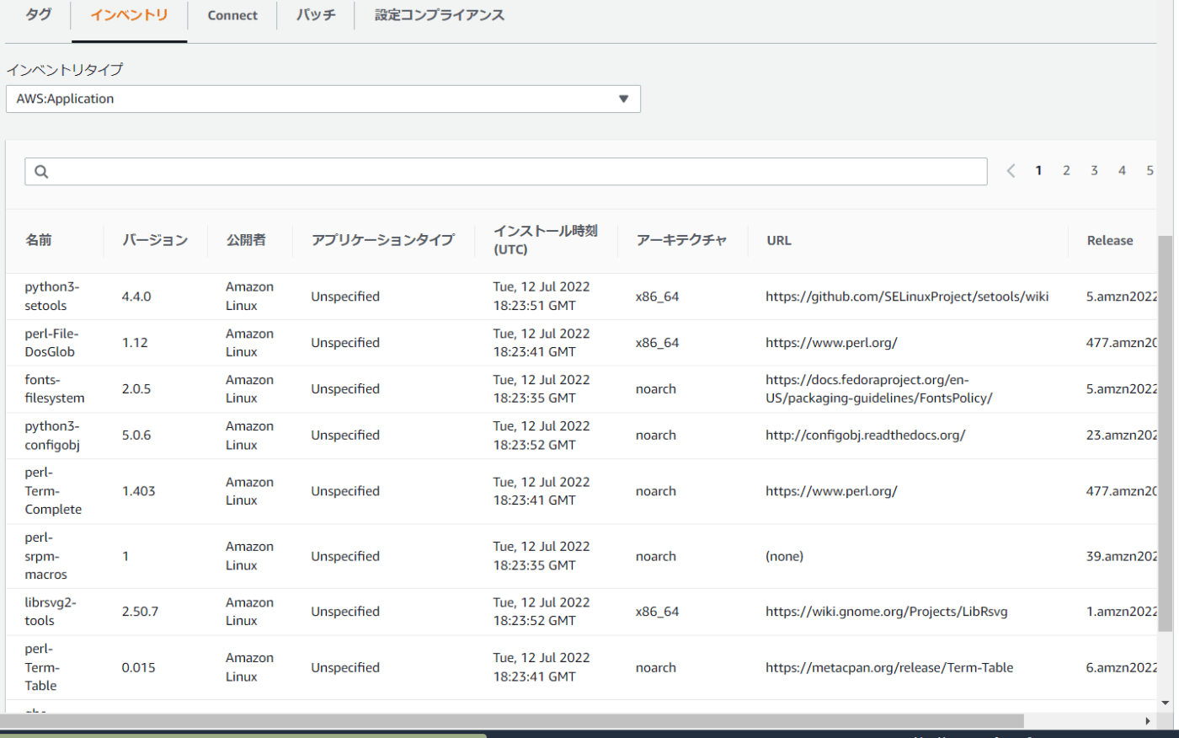Open the インベントリタイプ dropdown arrow
The height and width of the screenshot is (738, 1179).
pos(623,99)
